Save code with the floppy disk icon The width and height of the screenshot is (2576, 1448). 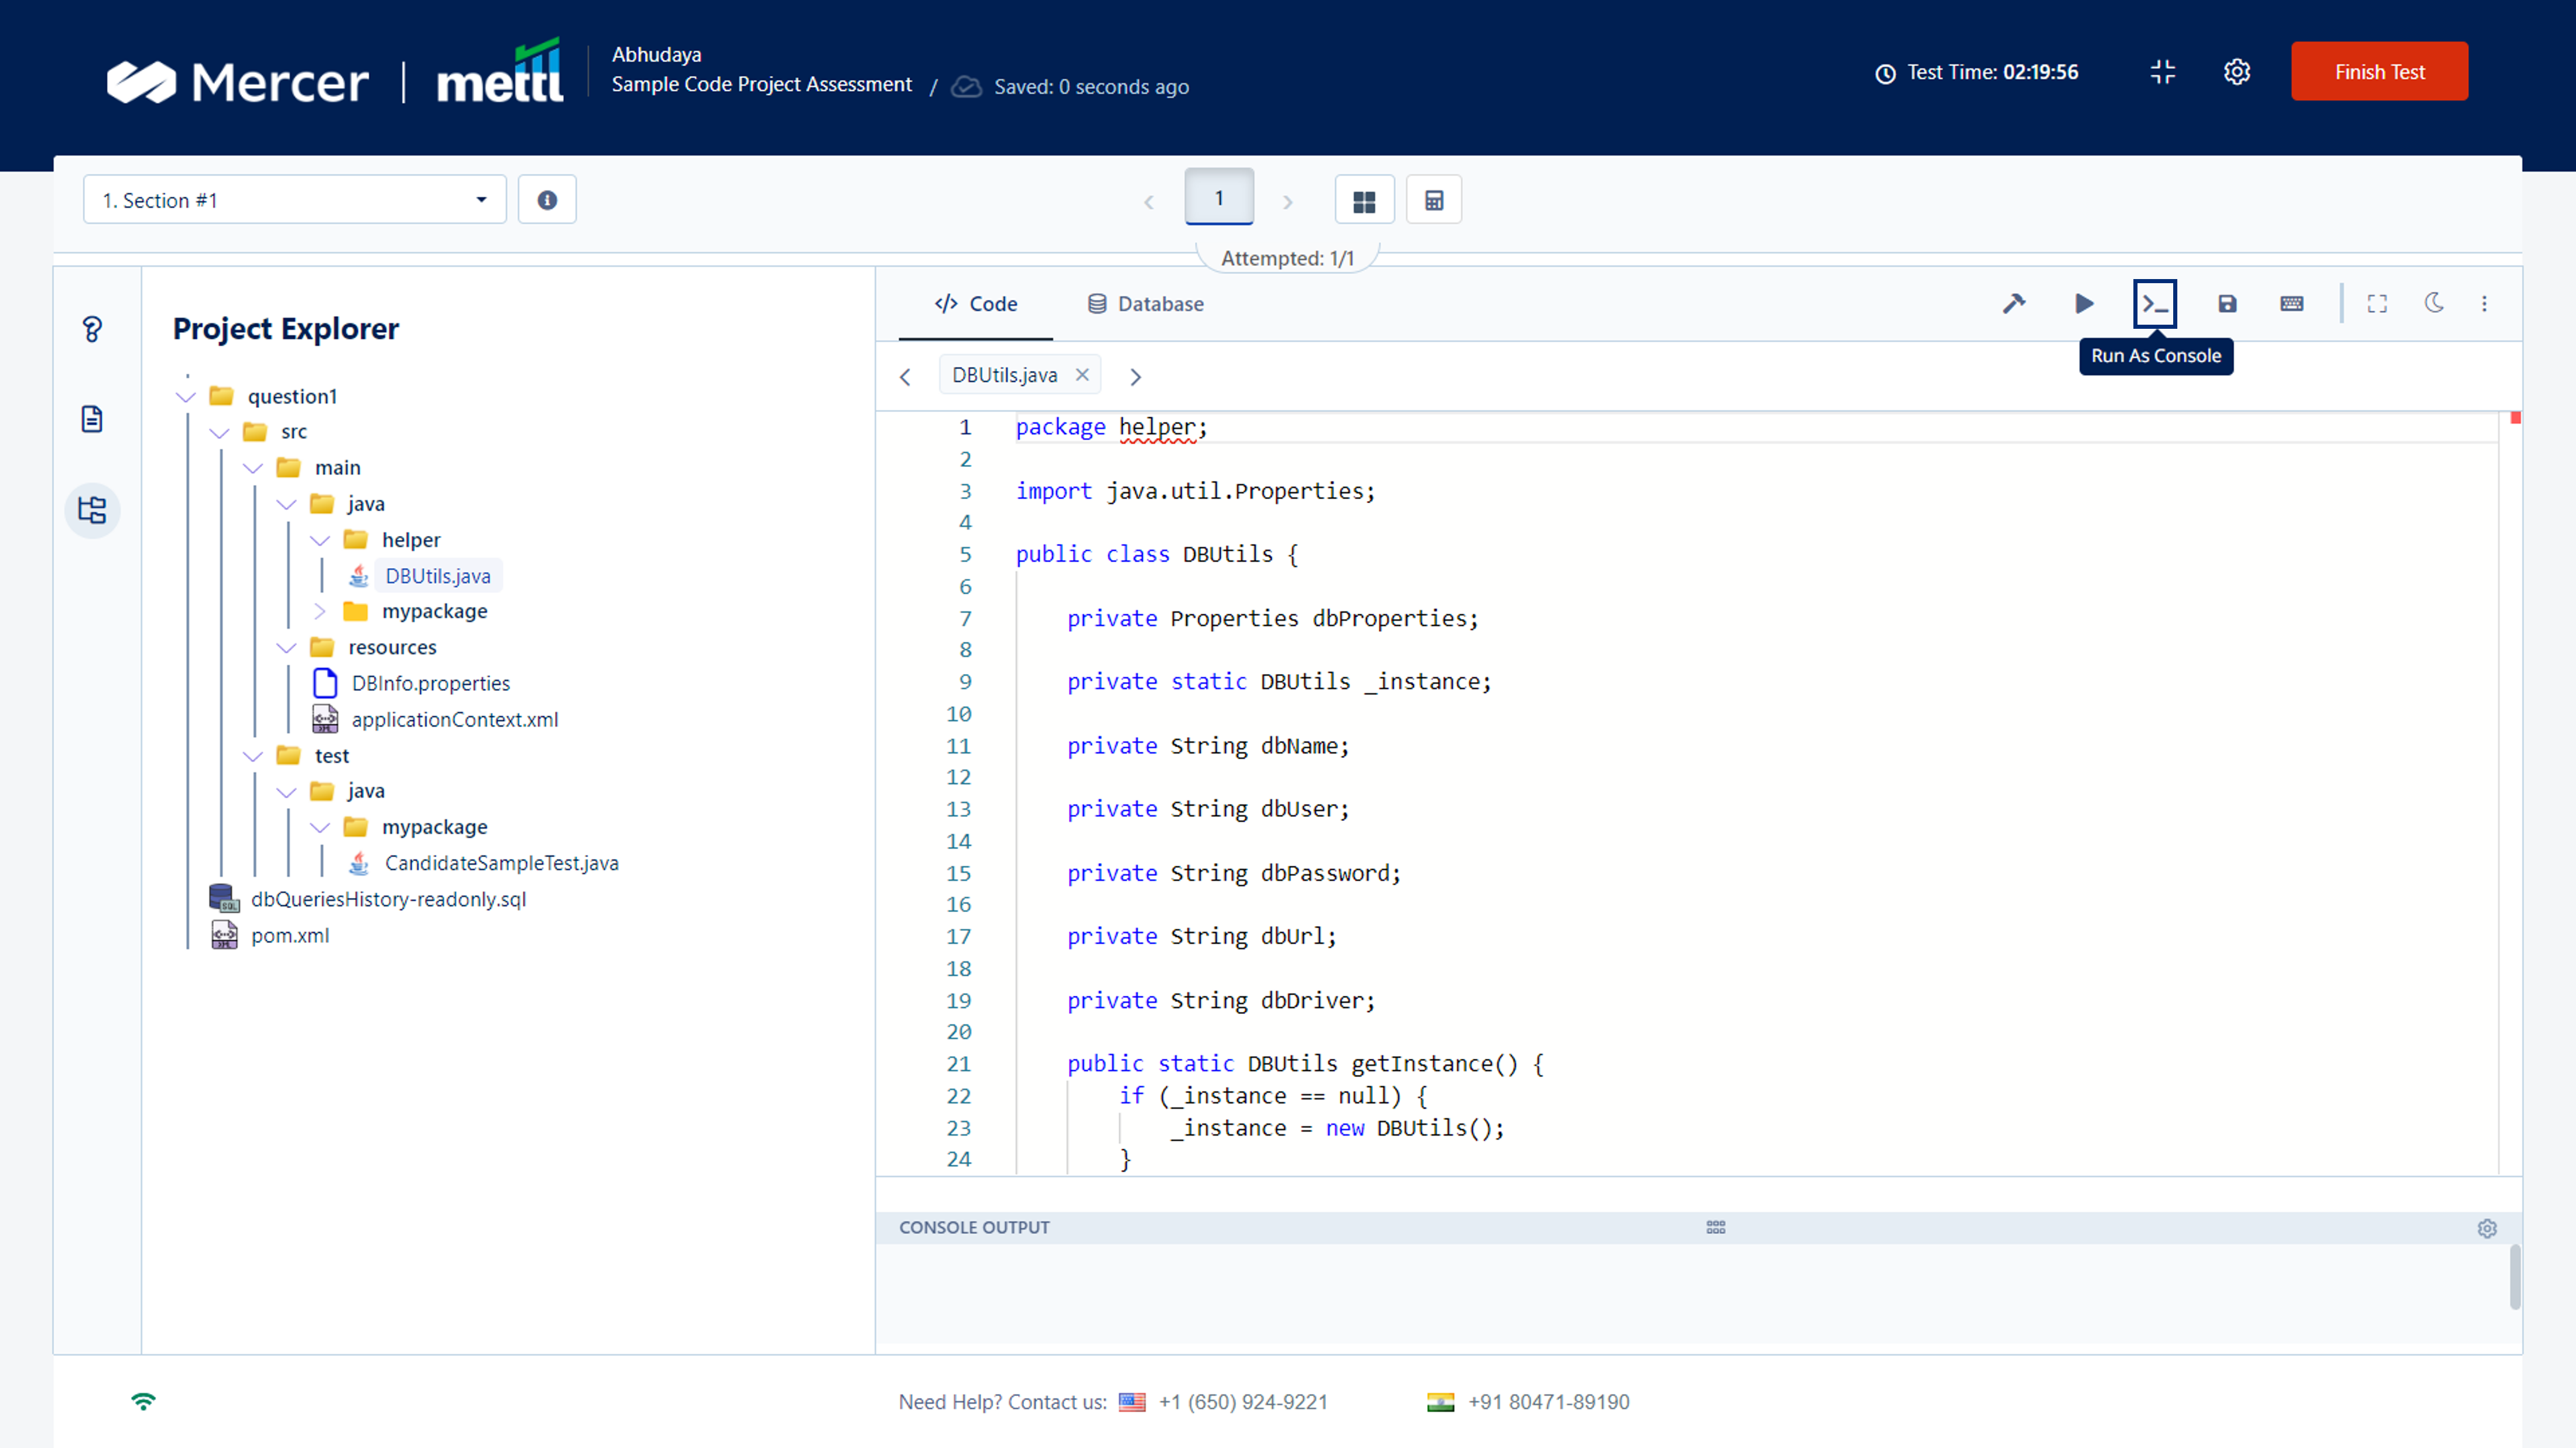[2227, 303]
